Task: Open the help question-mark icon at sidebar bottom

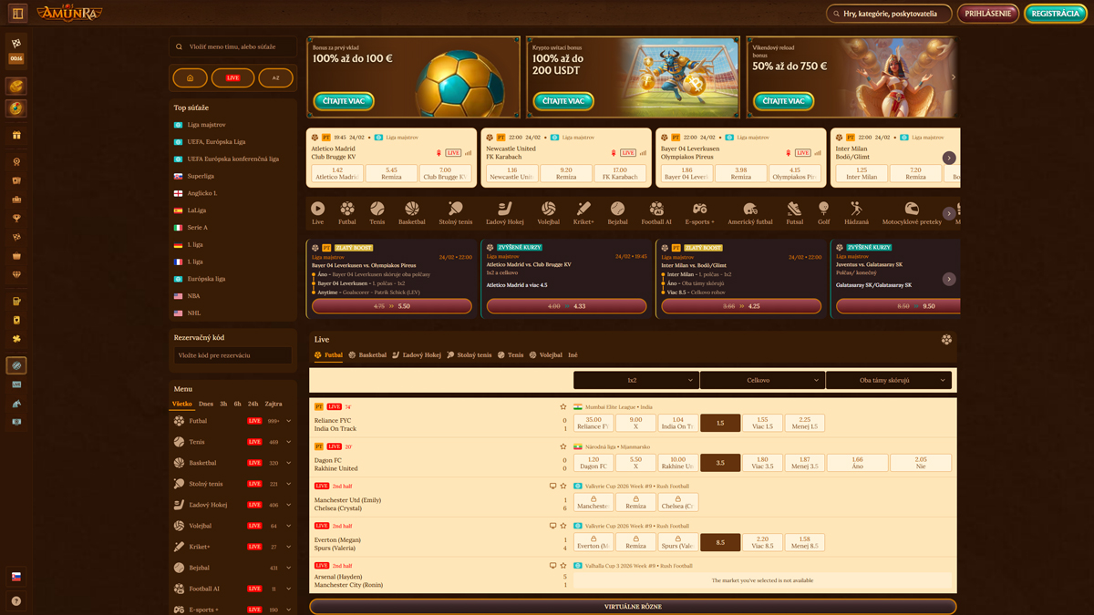Action: pyautogui.click(x=15, y=600)
